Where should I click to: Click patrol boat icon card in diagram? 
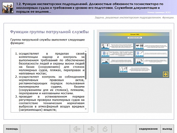(x=117, y=61)
